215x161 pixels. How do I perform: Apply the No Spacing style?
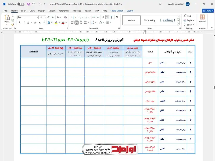click(x=150, y=20)
